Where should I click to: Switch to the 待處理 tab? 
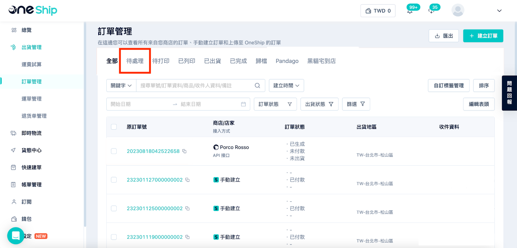135,61
